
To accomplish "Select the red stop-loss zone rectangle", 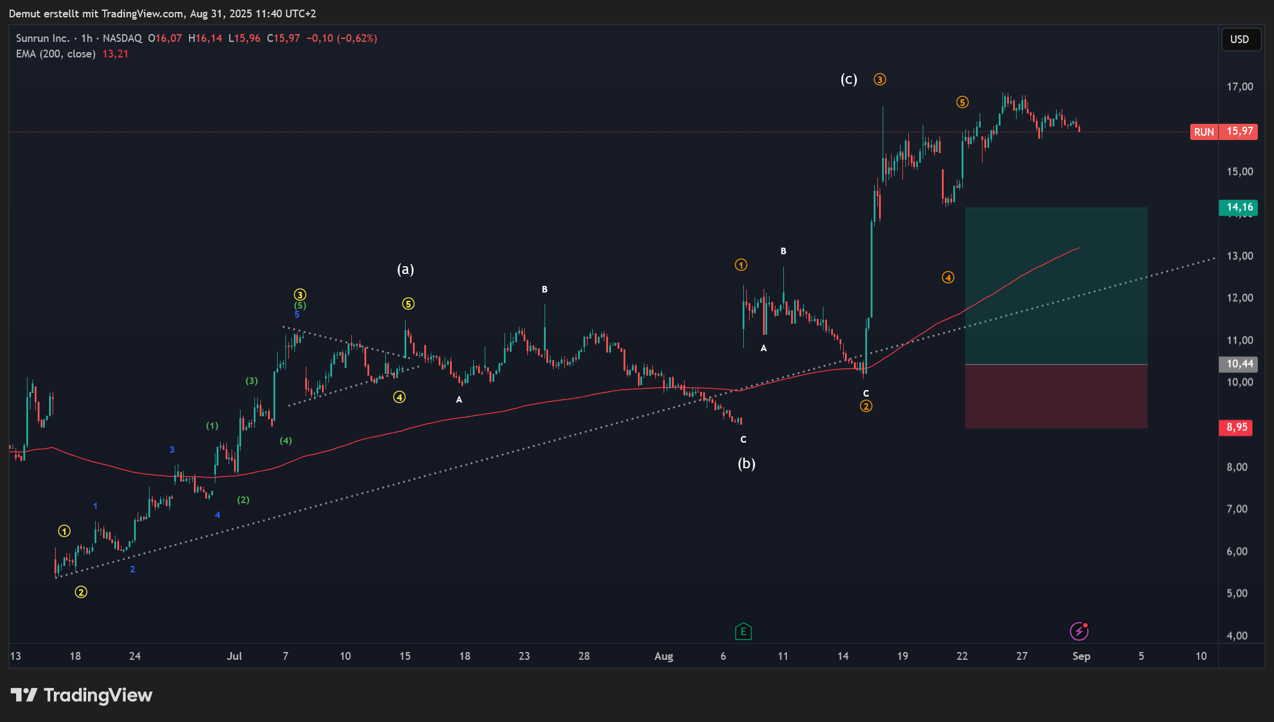I will pyautogui.click(x=1056, y=396).
